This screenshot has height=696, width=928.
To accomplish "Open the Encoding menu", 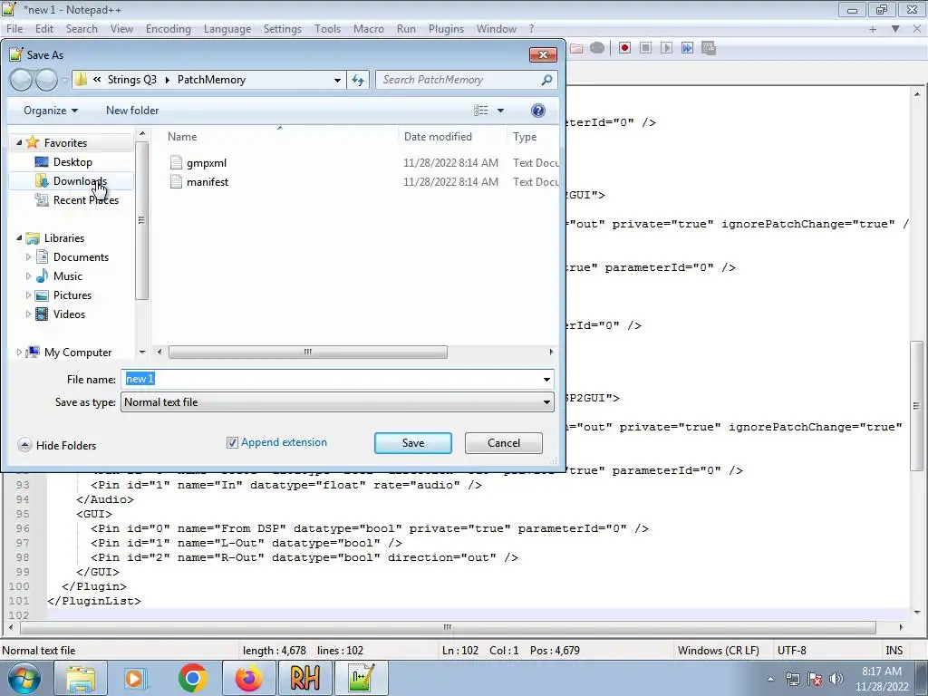I will pos(168,29).
